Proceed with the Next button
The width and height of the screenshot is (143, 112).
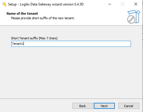point(104,106)
